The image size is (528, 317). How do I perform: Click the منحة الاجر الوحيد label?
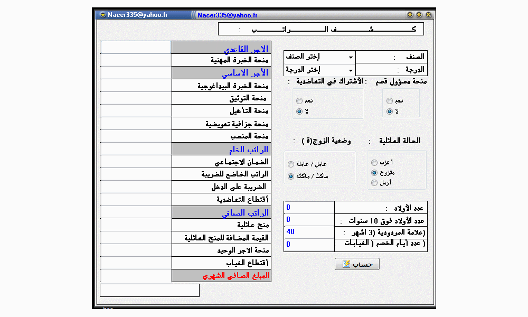pyautogui.click(x=243, y=250)
